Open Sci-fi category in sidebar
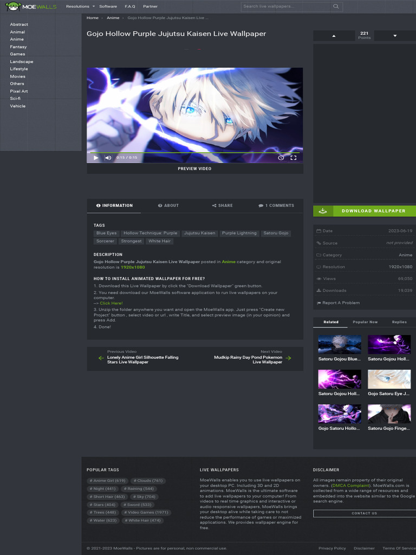Image resolution: width=416 pixels, height=555 pixels. click(15, 99)
